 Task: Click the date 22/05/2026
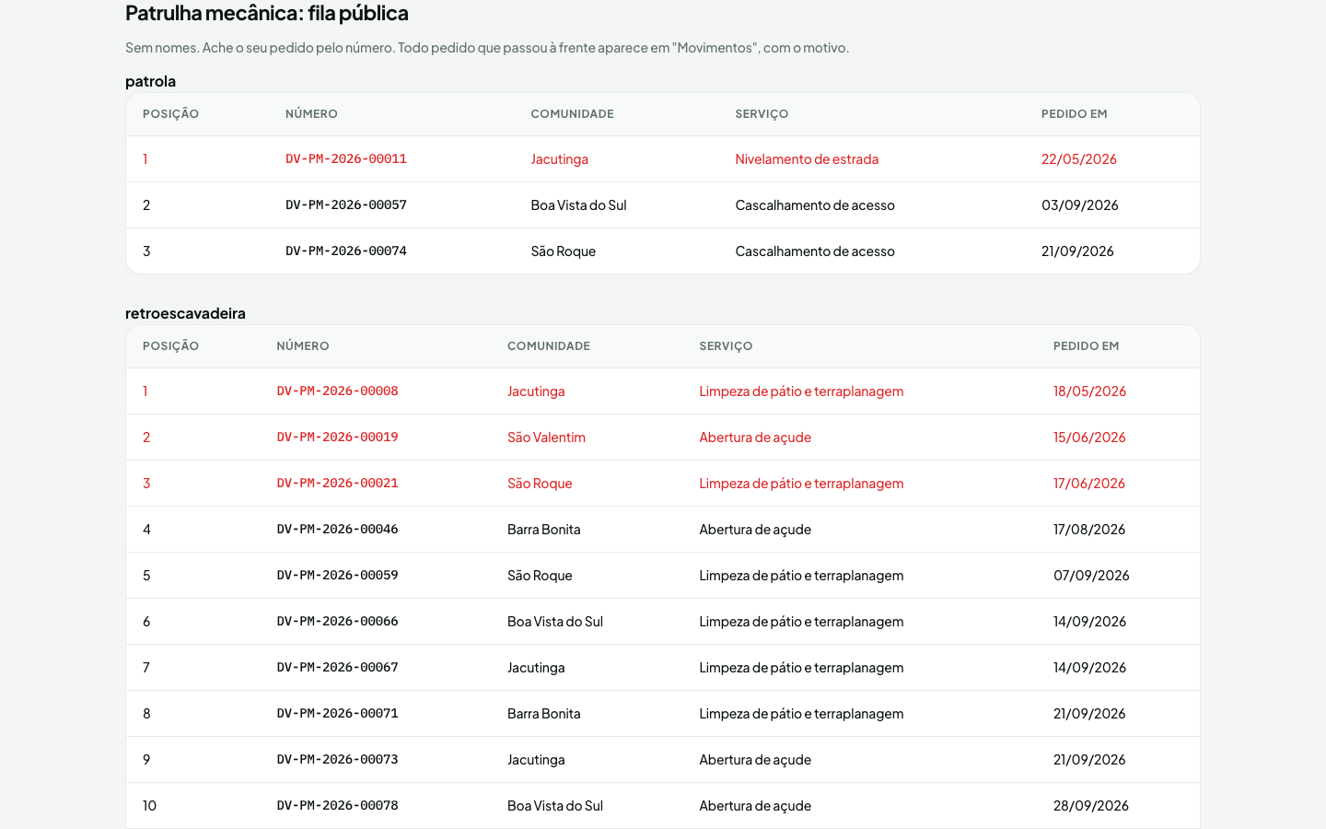1079,158
